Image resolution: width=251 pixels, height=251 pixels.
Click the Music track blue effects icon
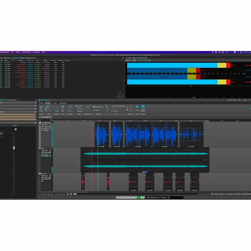pos(42,156)
